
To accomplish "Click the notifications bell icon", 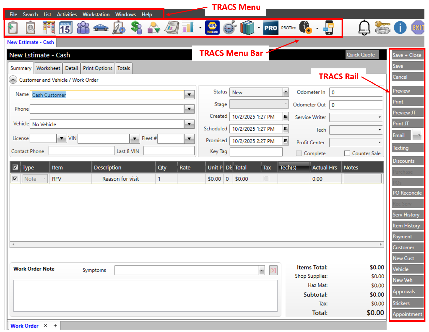I will pyautogui.click(x=364, y=27).
